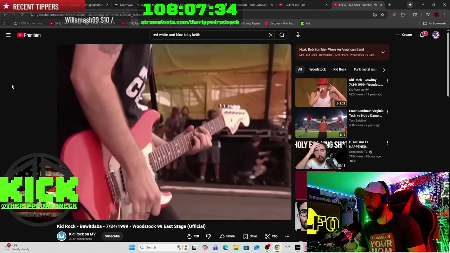The height and width of the screenshot is (253, 450).
Task: Save the video to a playlist
Action: [250, 236]
